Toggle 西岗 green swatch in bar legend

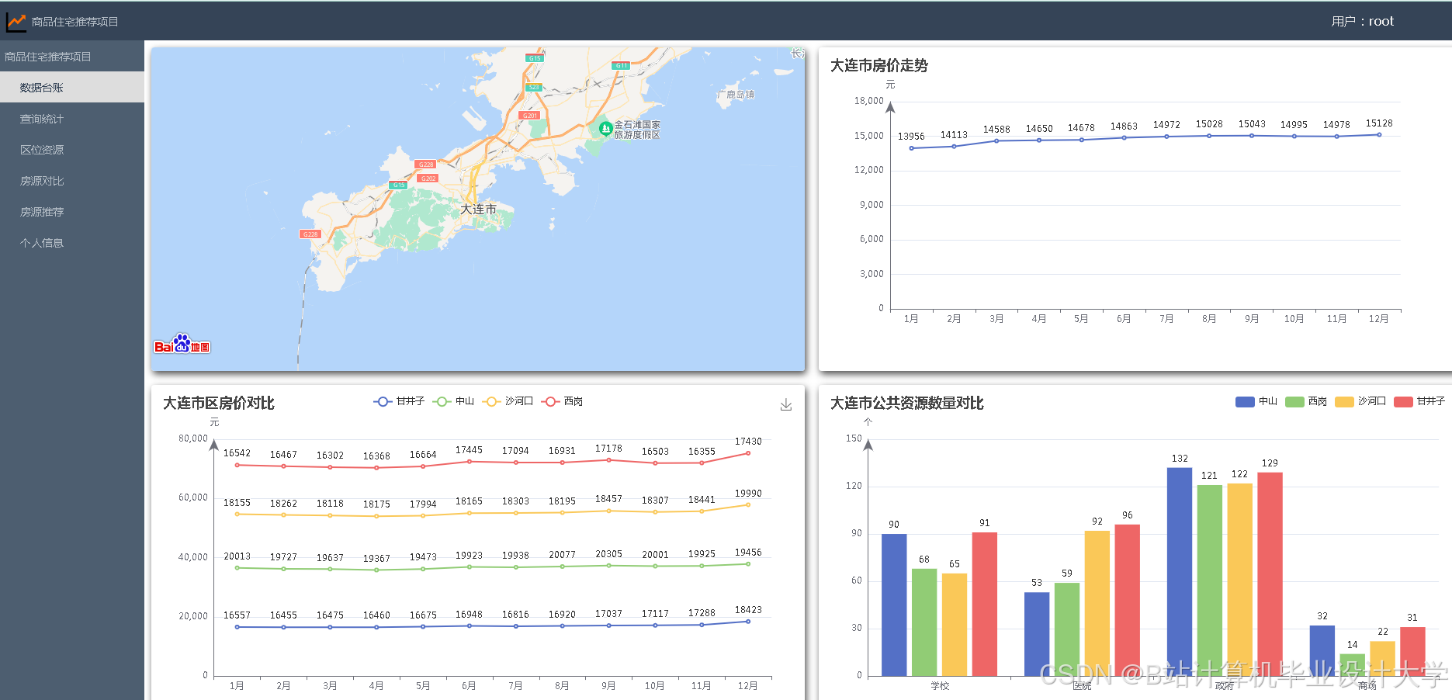(x=1294, y=401)
